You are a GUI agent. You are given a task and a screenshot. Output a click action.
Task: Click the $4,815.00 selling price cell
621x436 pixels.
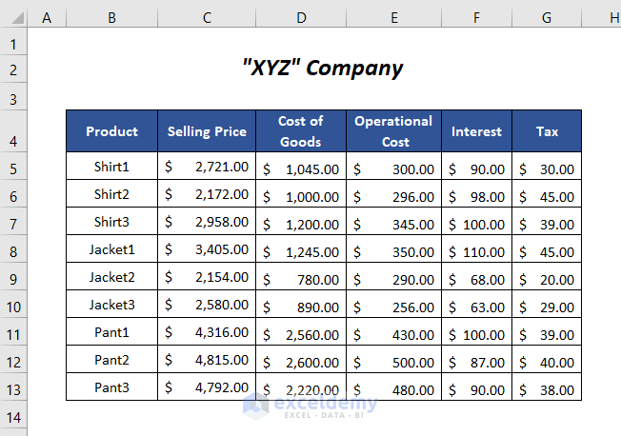207,360
